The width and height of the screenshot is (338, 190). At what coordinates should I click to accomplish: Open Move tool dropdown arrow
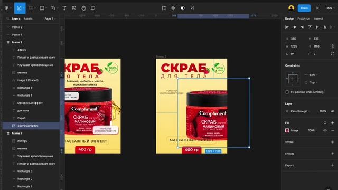click(x=23, y=8)
